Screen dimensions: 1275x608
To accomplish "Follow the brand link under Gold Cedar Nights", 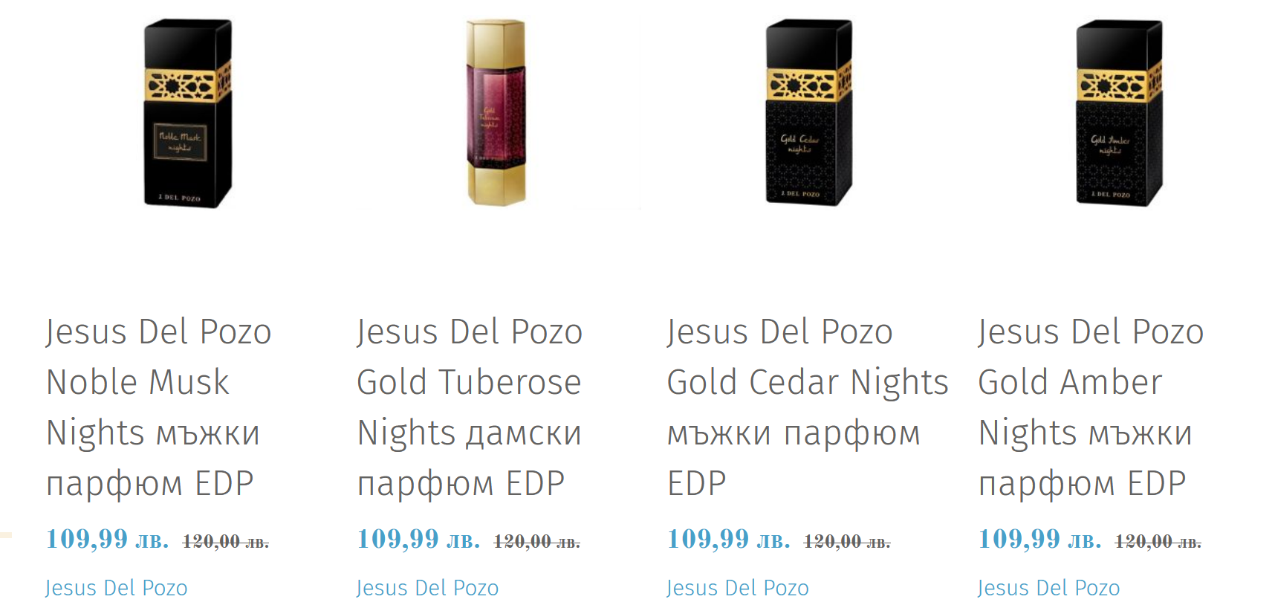I will point(738,588).
